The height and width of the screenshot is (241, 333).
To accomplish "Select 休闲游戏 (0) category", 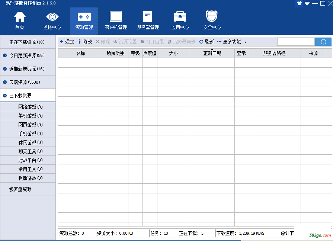I will pyautogui.click(x=28, y=142).
